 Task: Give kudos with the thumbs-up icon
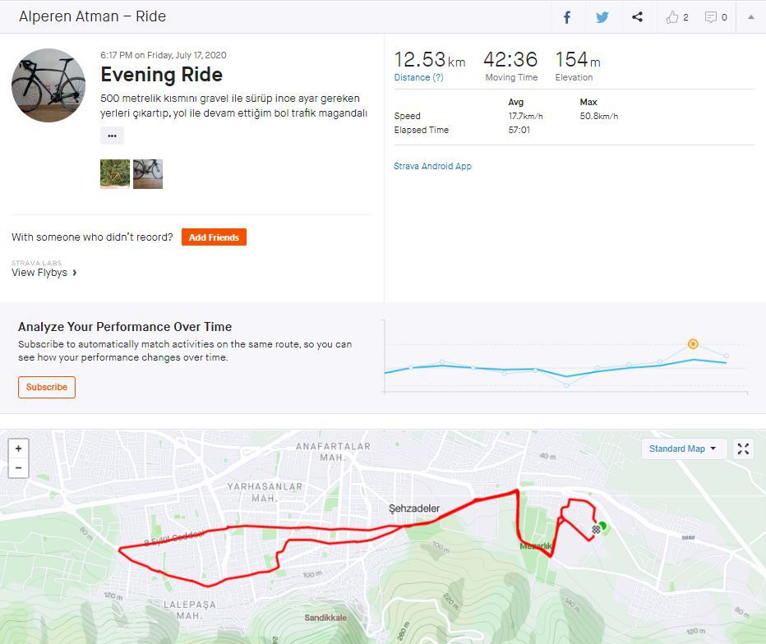673,17
